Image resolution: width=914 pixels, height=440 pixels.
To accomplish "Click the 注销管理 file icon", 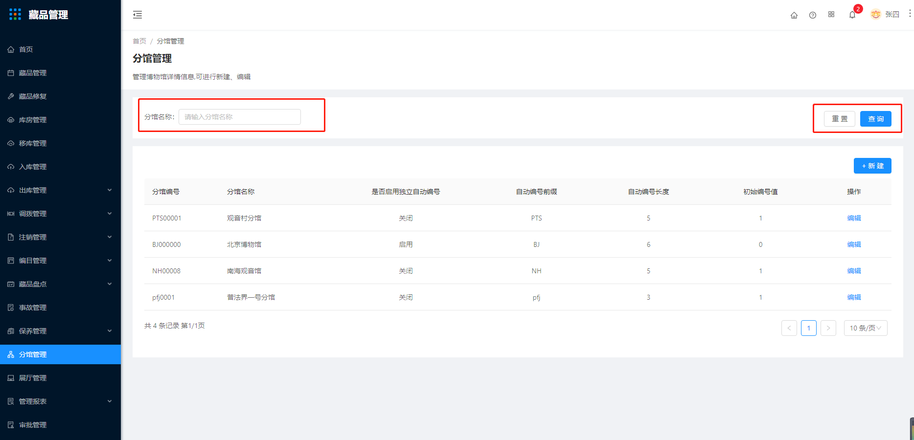I will click(11, 237).
